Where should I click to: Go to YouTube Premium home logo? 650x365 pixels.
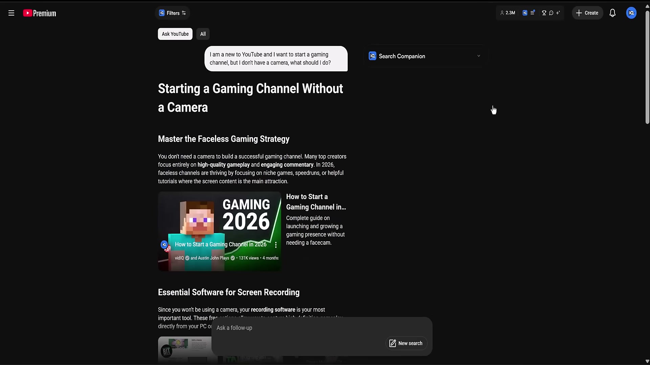point(40,13)
